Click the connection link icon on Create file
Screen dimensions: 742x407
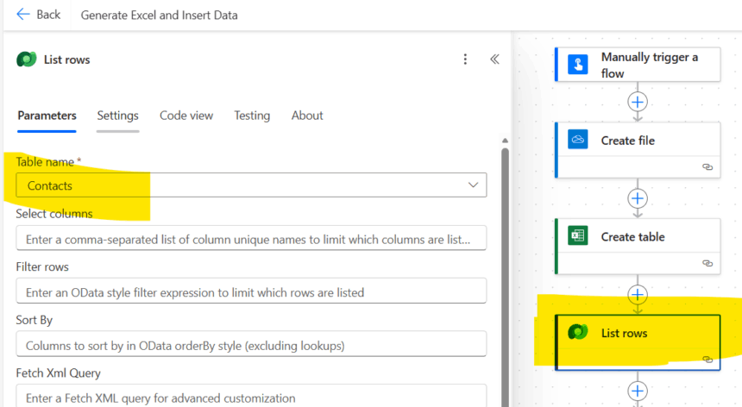[x=707, y=167]
